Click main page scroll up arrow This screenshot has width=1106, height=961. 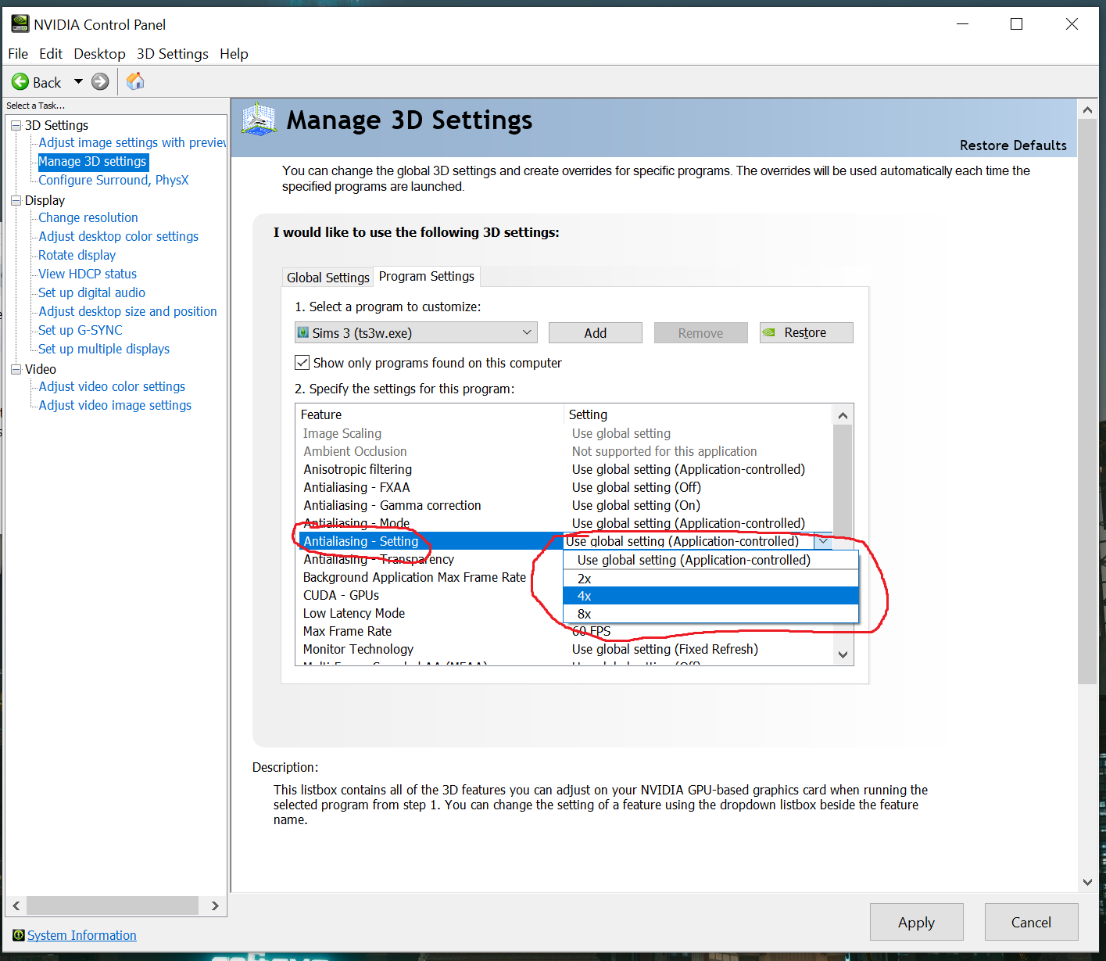(1087, 110)
